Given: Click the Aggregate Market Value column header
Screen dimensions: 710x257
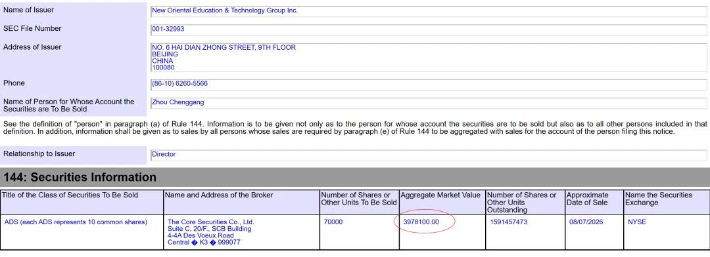Looking at the screenshot, I should pyautogui.click(x=440, y=195).
